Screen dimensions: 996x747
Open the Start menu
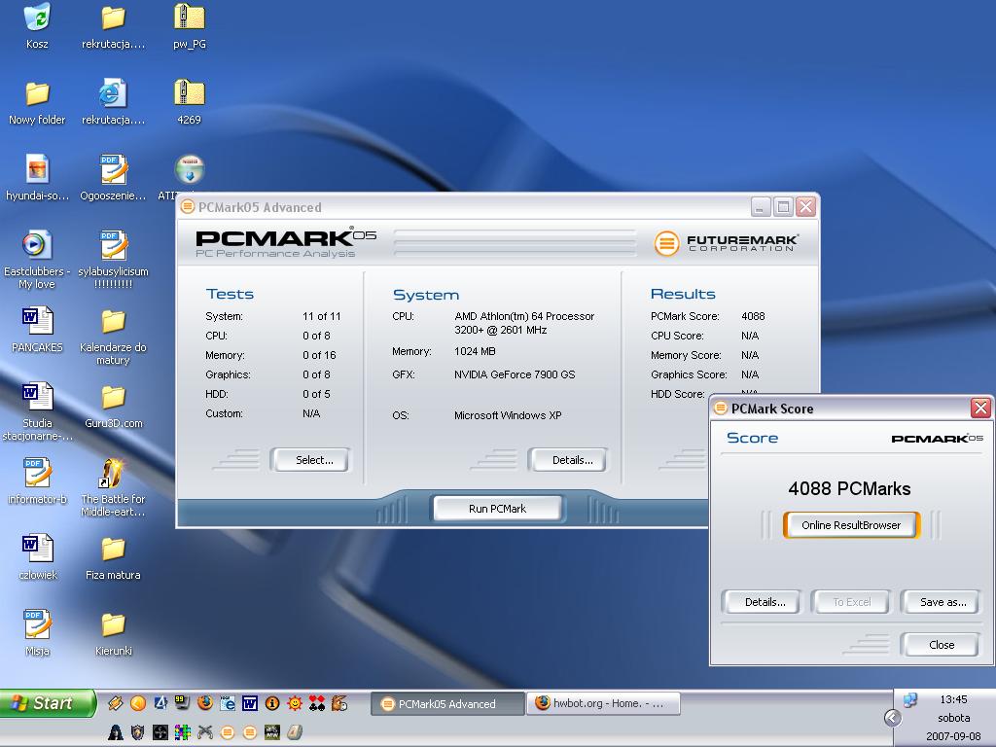coord(47,703)
